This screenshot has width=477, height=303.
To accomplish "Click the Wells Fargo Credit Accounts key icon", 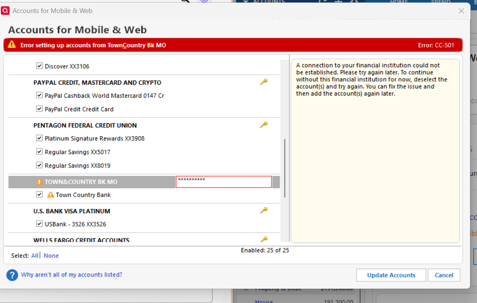I will 264,239.
